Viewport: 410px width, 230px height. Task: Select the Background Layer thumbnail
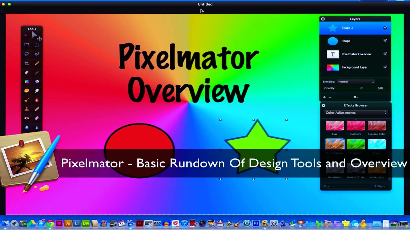pos(332,67)
